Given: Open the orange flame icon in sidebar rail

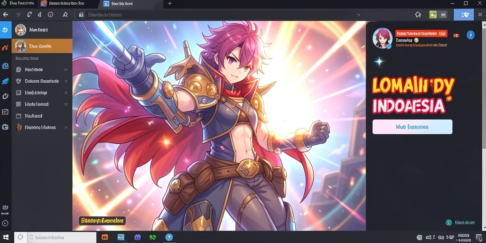Looking at the screenshot, I should click(5, 47).
